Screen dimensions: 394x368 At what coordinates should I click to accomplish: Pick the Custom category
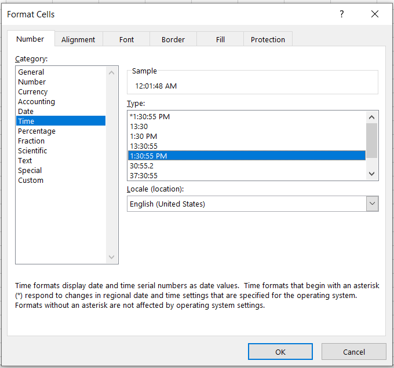[31, 180]
